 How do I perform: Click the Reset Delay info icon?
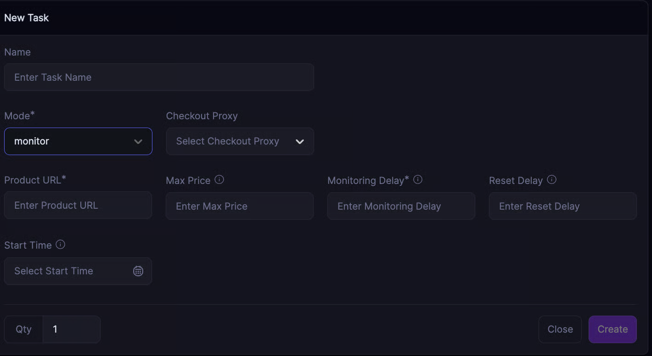click(552, 180)
